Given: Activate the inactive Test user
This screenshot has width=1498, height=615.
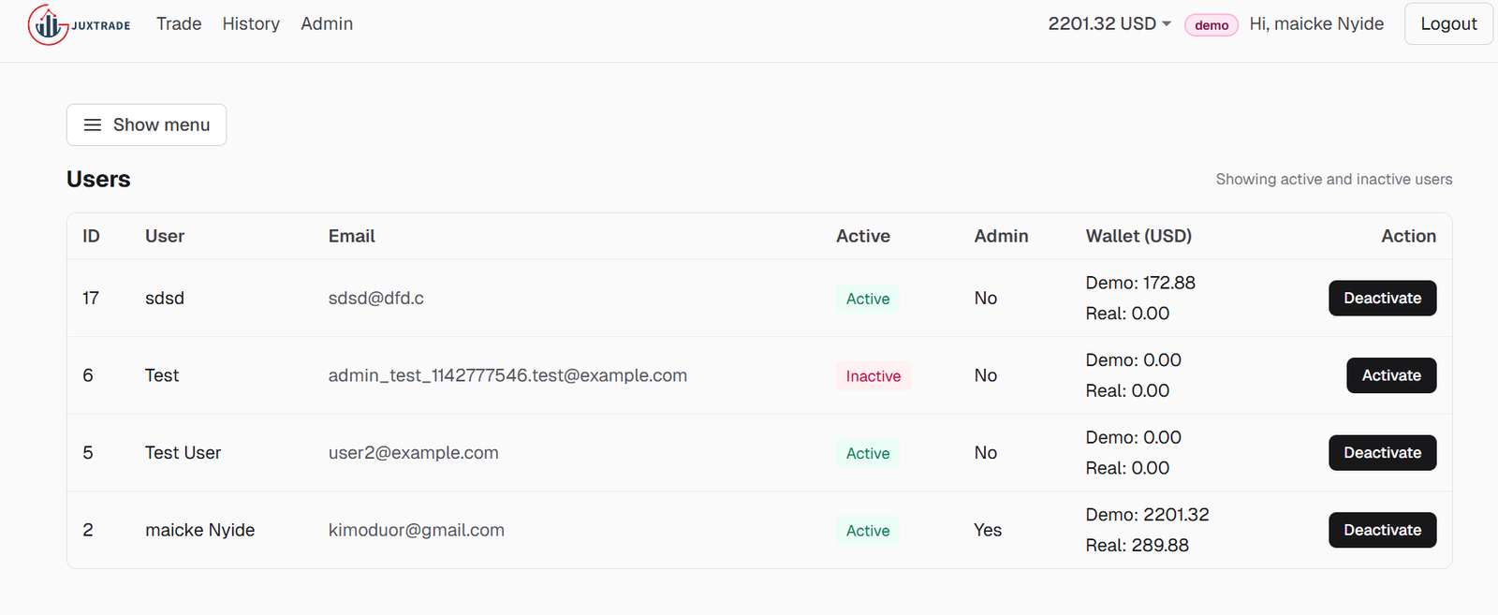Looking at the screenshot, I should tap(1390, 375).
